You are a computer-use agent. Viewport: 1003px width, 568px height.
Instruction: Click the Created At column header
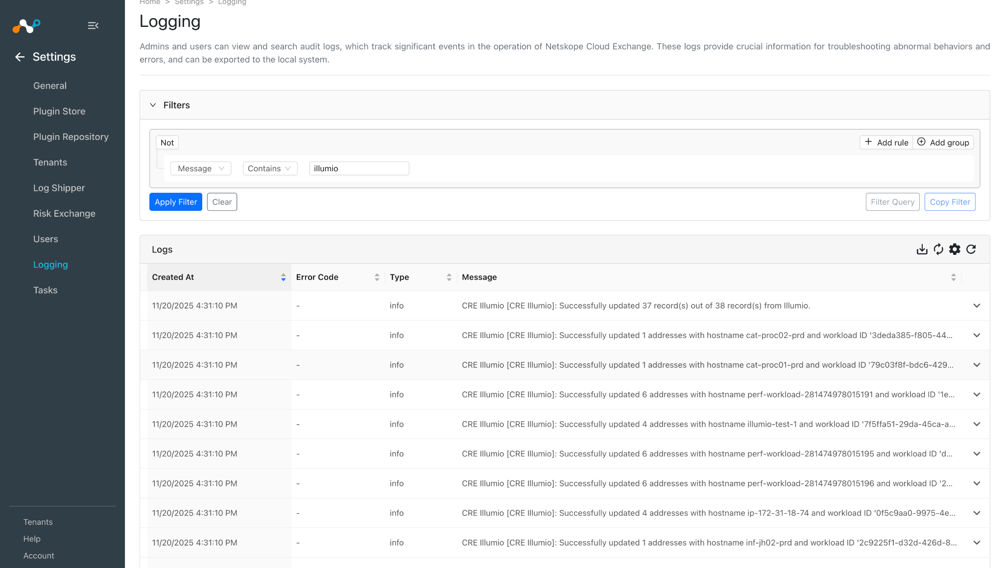coord(219,277)
